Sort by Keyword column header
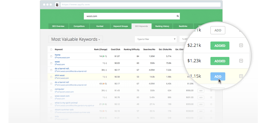The width and height of the screenshot is (267, 123). 58,49
